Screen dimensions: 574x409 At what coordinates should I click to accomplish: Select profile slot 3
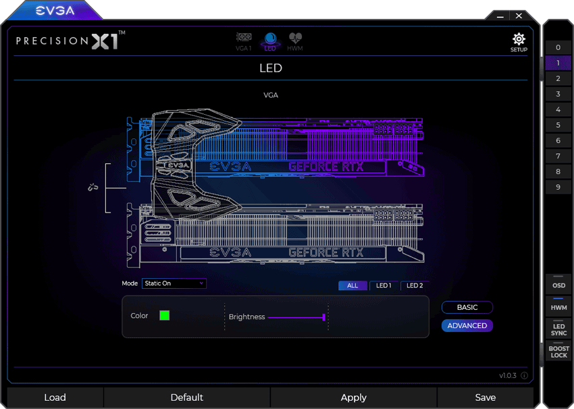pyautogui.click(x=558, y=94)
